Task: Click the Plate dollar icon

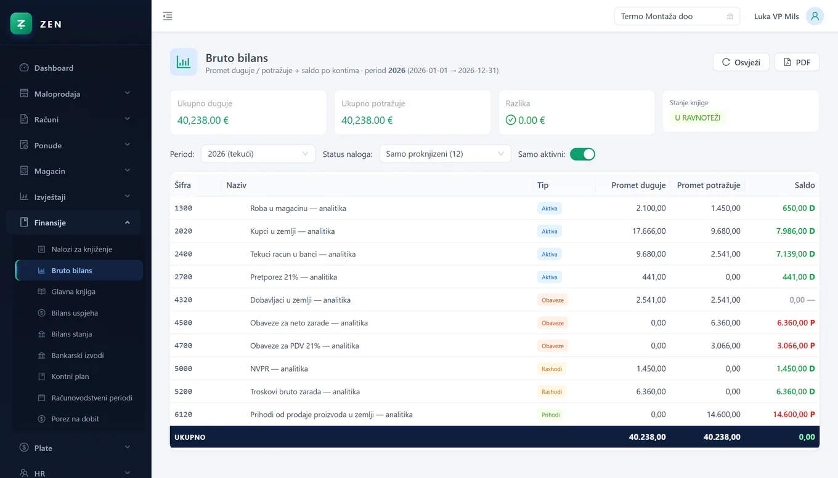Action: pyautogui.click(x=24, y=448)
